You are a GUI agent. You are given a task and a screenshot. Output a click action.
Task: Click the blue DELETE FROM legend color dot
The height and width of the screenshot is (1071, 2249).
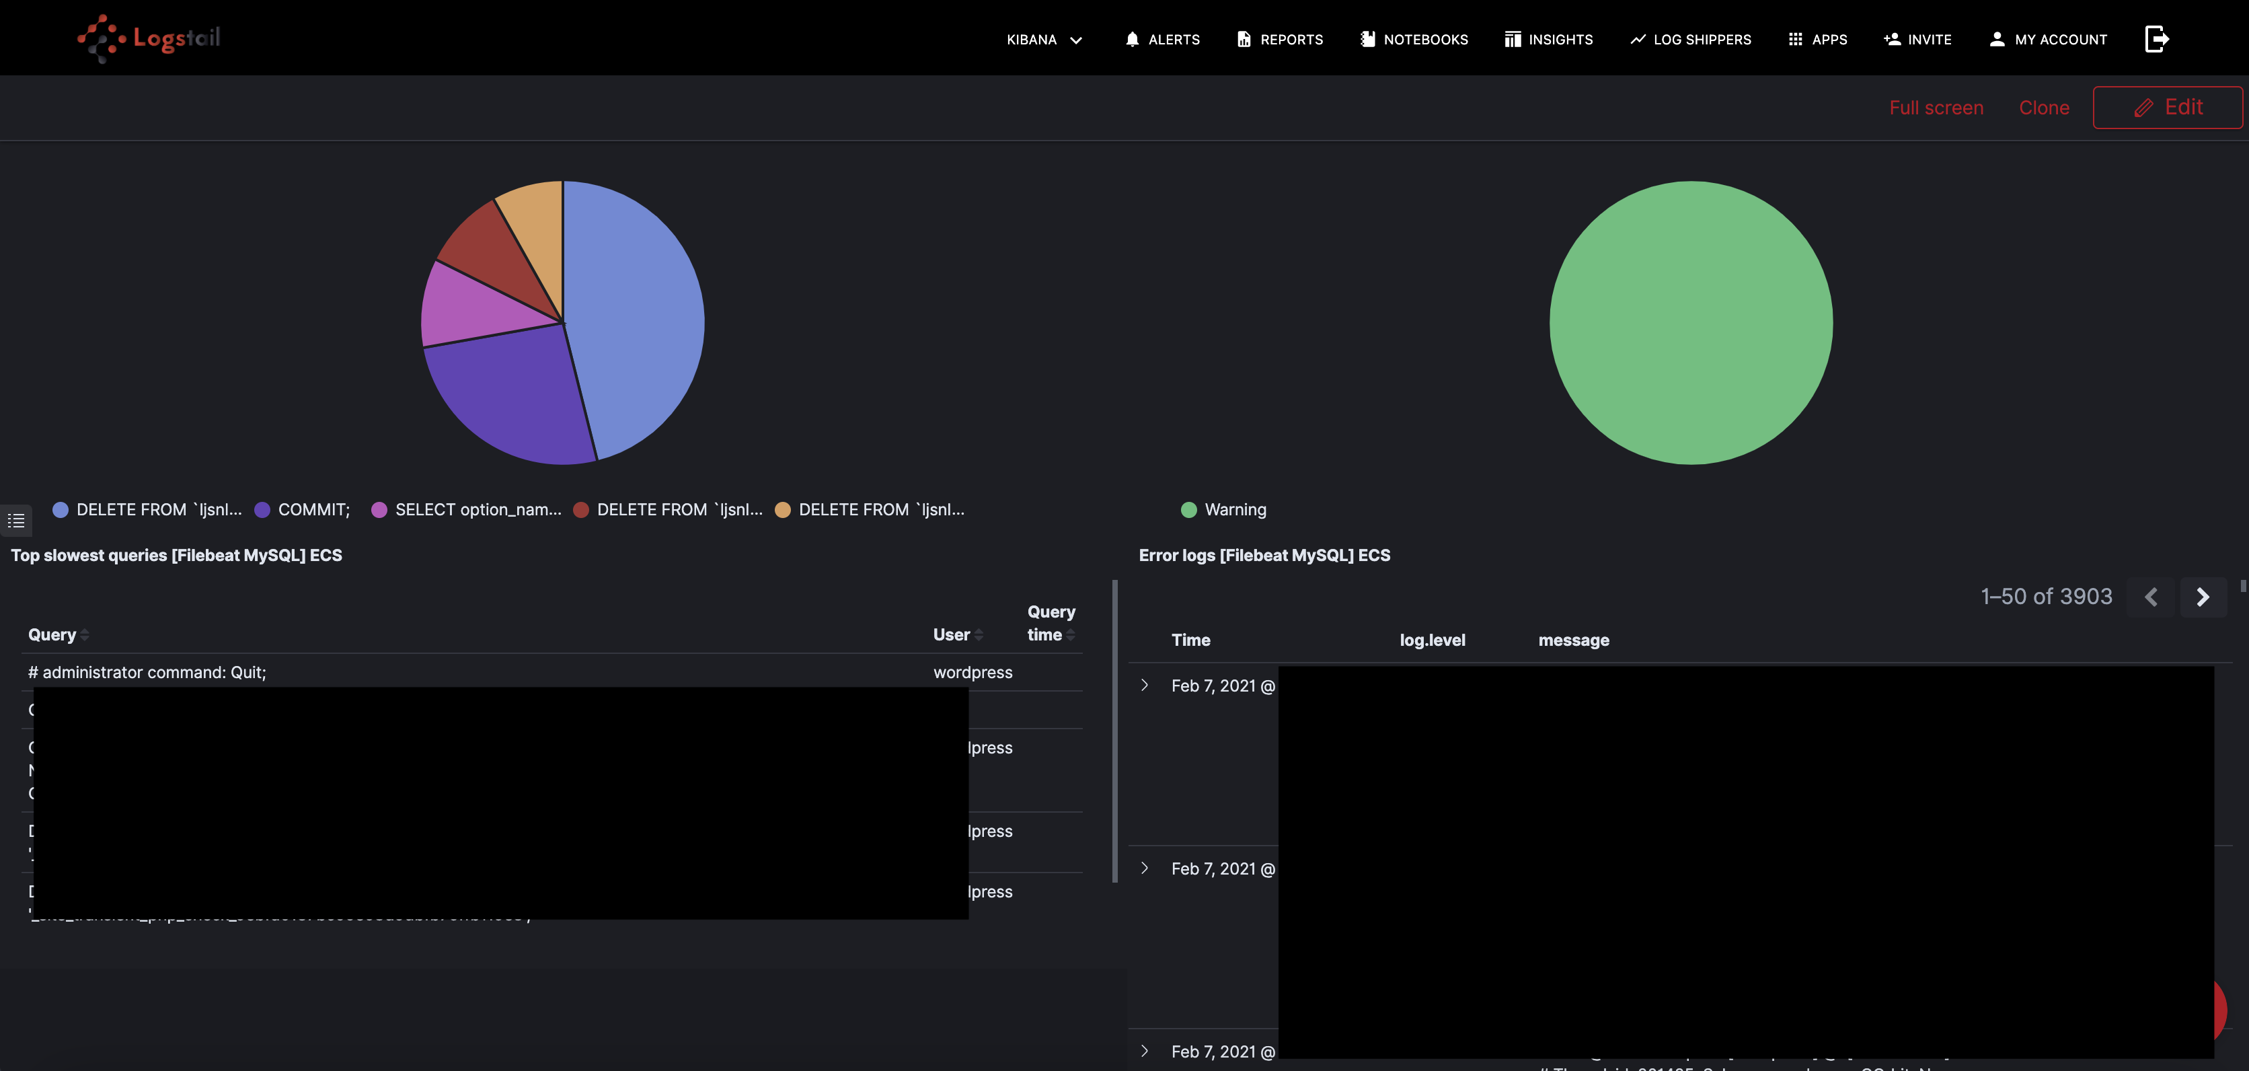tap(61, 509)
